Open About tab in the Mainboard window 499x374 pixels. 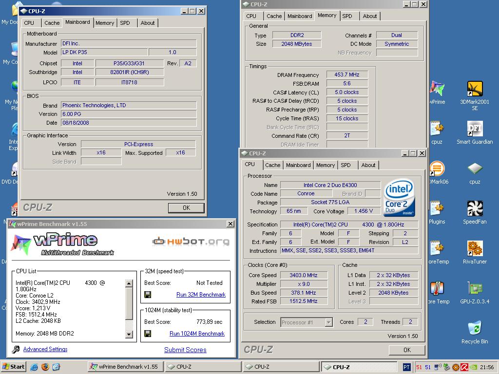[148, 23]
